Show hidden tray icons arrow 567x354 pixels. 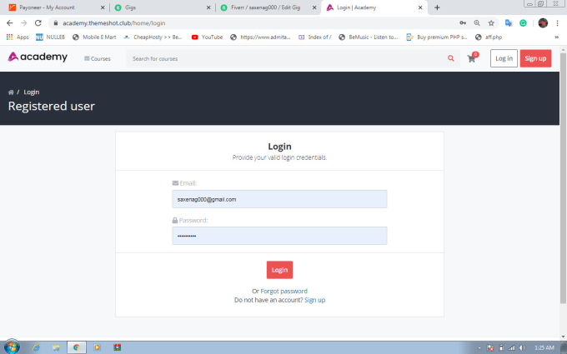click(x=479, y=348)
